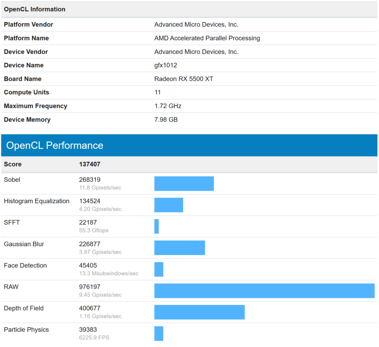Click the Histogram Equalization benchmark name
The width and height of the screenshot is (379, 347).
37,201
